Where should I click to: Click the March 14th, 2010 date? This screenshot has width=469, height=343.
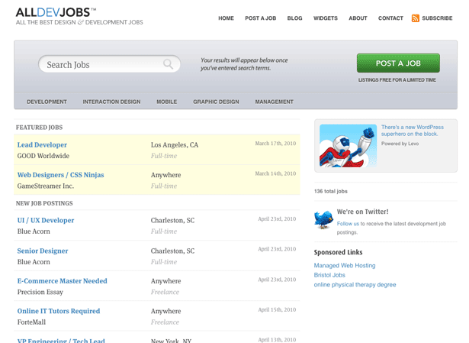(275, 173)
